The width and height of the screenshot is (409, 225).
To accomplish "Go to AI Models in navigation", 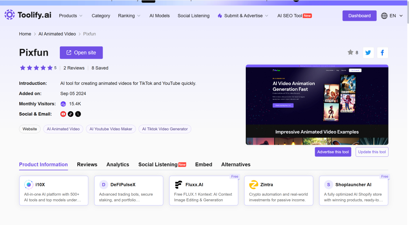I will click(x=159, y=16).
